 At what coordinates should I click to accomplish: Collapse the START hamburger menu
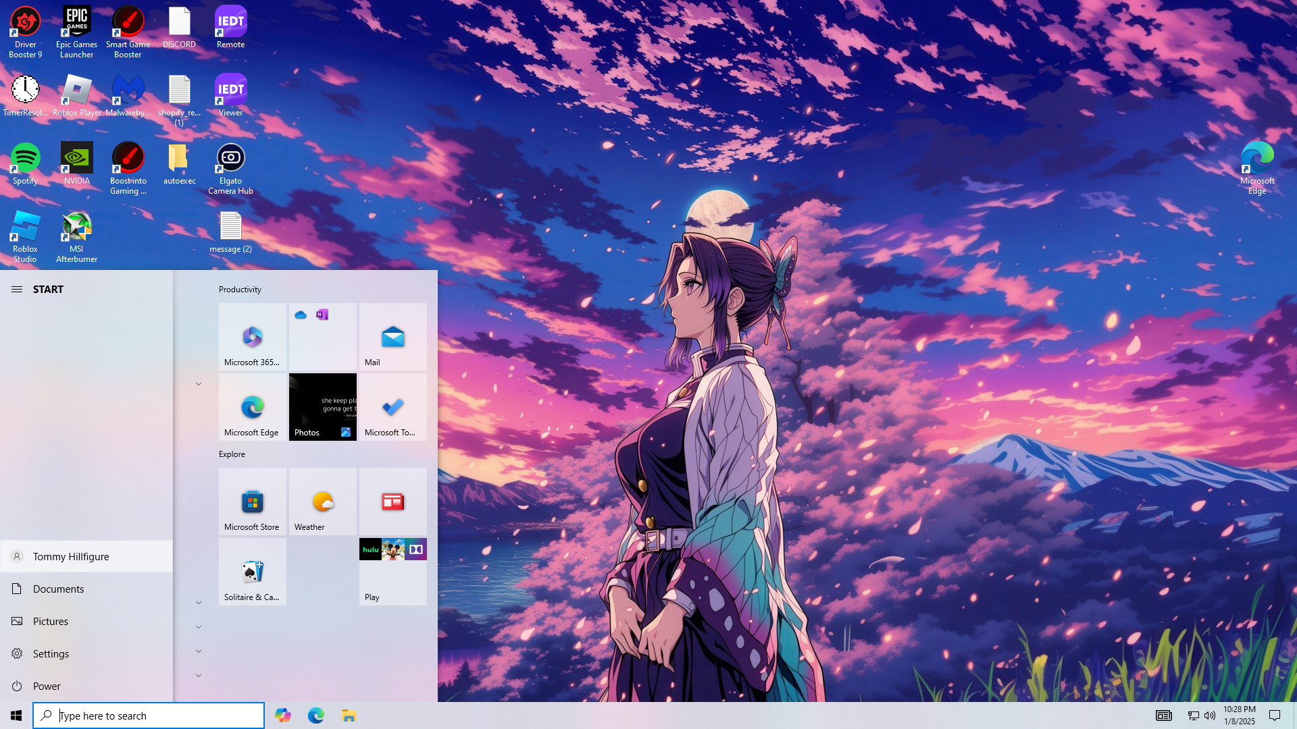tap(17, 289)
